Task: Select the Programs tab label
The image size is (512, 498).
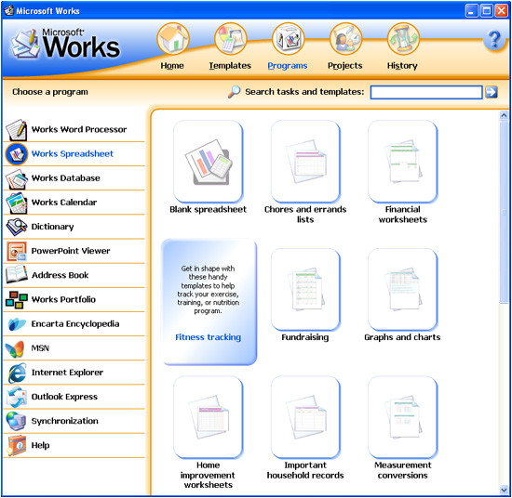Action: click(288, 66)
